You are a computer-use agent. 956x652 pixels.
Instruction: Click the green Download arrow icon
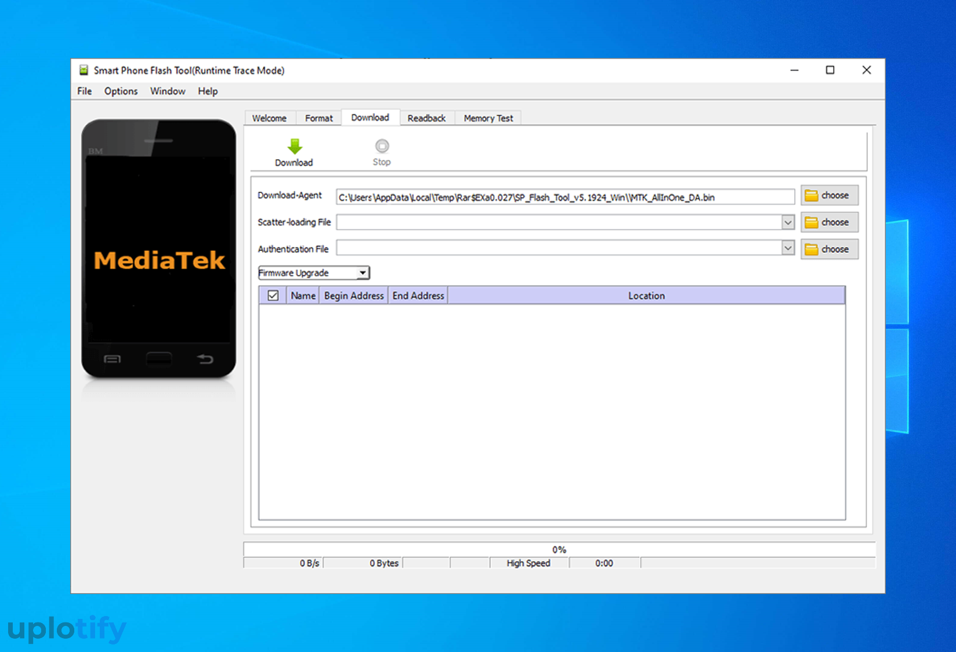294,147
